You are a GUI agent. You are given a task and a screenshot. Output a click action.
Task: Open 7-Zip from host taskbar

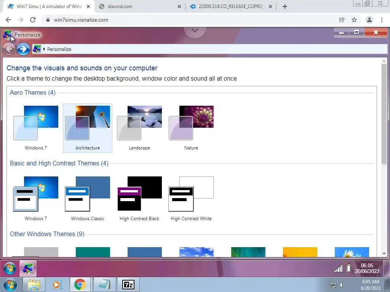coord(128,284)
